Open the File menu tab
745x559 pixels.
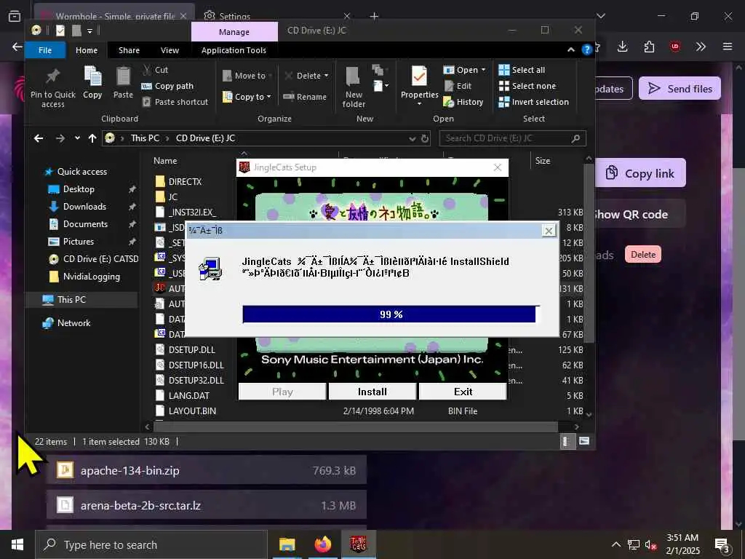coord(45,50)
